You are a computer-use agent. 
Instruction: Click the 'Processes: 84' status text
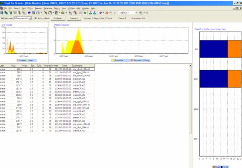coord(138,18)
